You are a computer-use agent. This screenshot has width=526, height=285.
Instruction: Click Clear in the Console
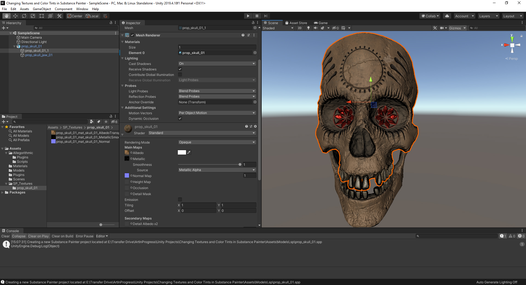point(5,236)
